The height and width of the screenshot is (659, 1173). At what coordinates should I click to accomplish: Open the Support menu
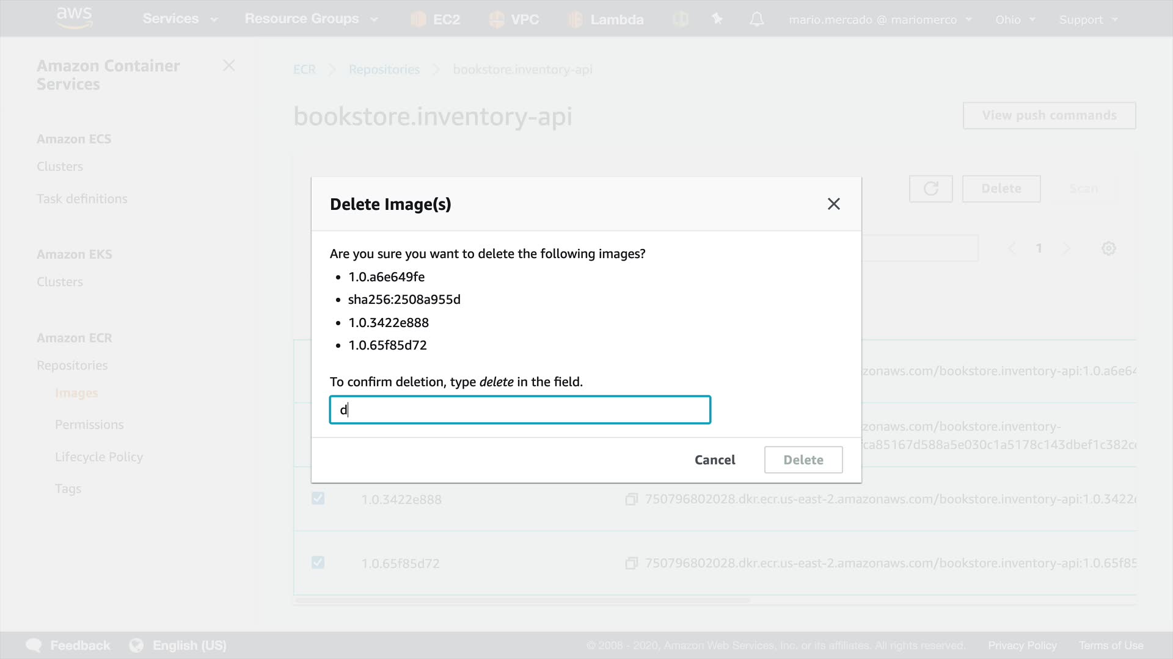1088,20
